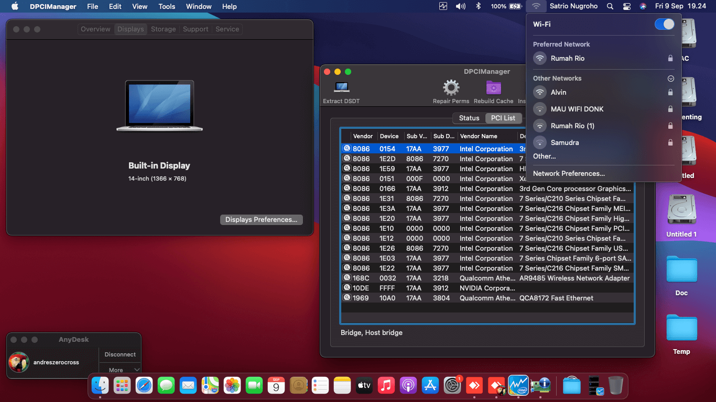
Task: Select the AR9485 Wireless Network Adapter row
Action: tap(487, 278)
